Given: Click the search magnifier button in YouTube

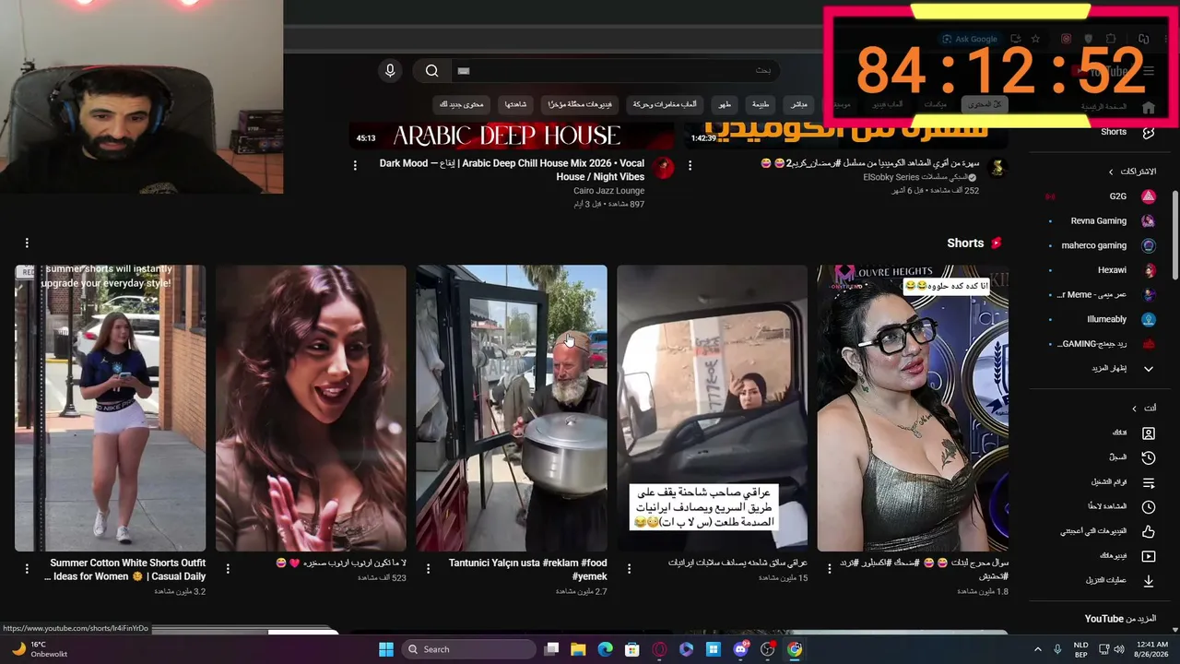Looking at the screenshot, I should click(431, 71).
